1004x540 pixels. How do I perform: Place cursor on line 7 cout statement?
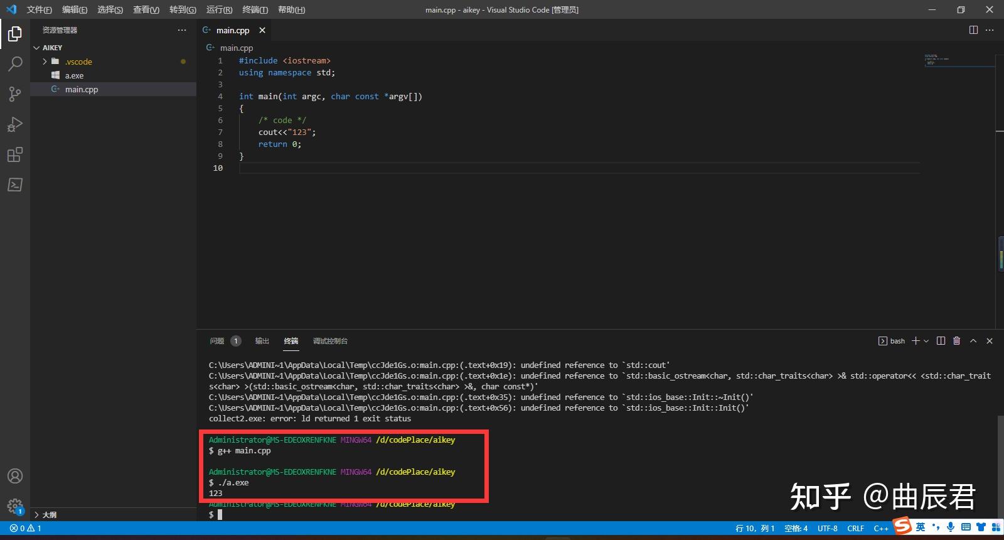click(x=287, y=132)
